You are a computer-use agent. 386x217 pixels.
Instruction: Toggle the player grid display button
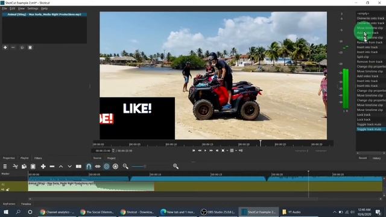coord(232,151)
